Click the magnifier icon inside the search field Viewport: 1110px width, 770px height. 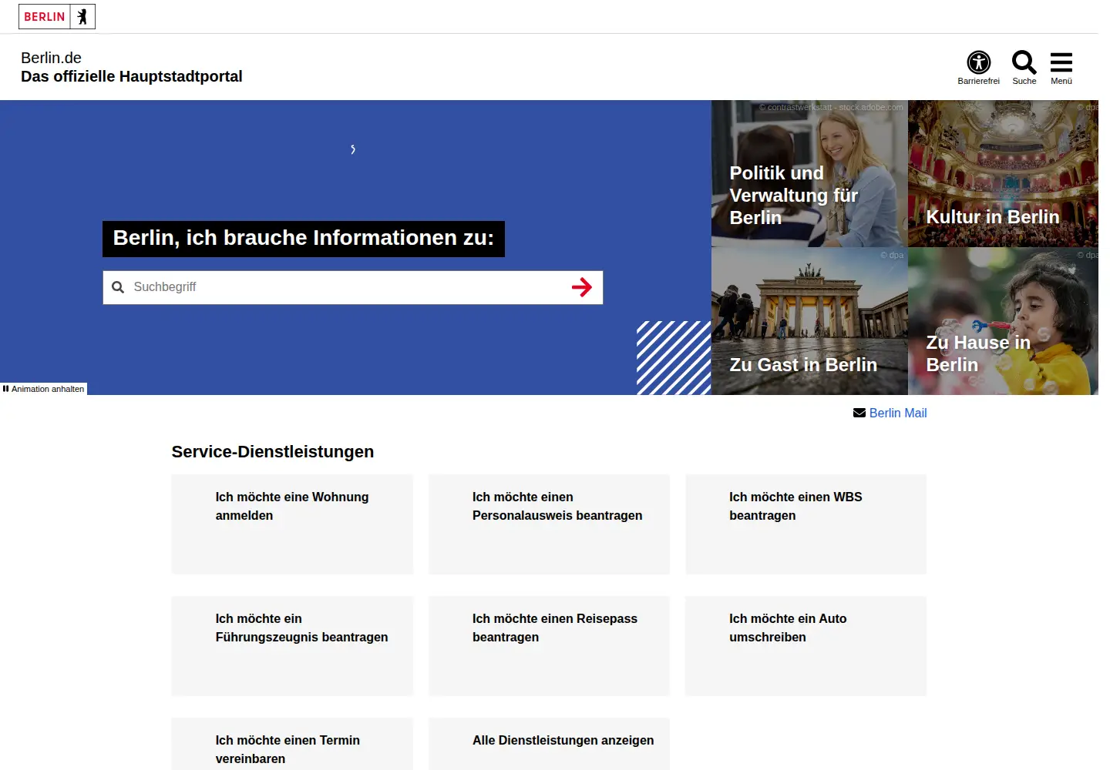118,287
